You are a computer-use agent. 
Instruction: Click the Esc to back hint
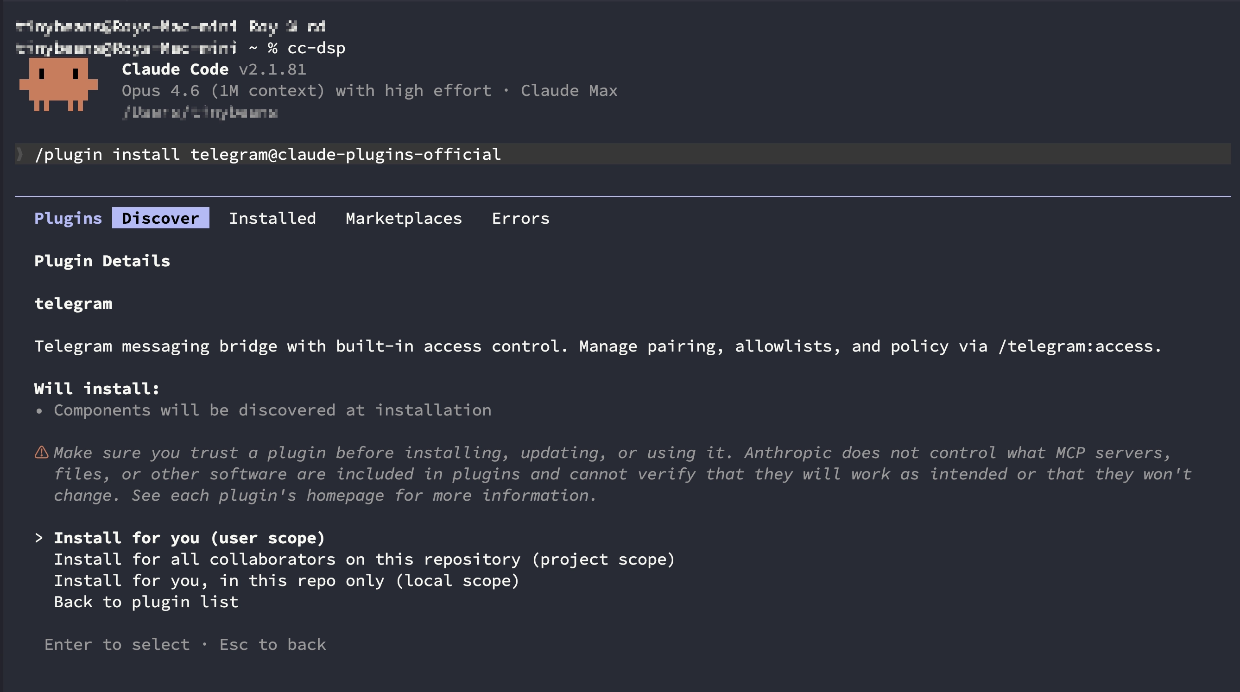pos(272,644)
